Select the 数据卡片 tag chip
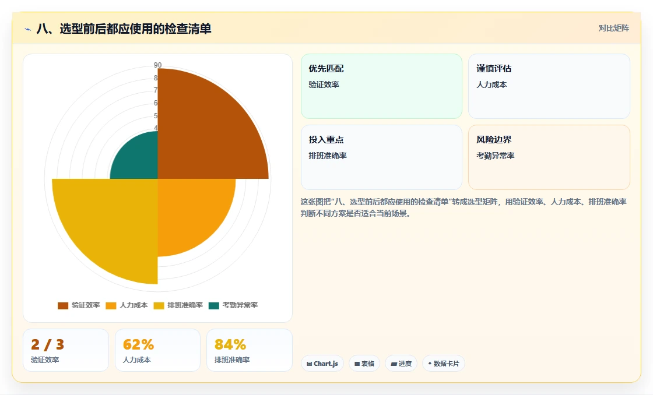Screen dimensions: 653x395 pyautogui.click(x=444, y=364)
